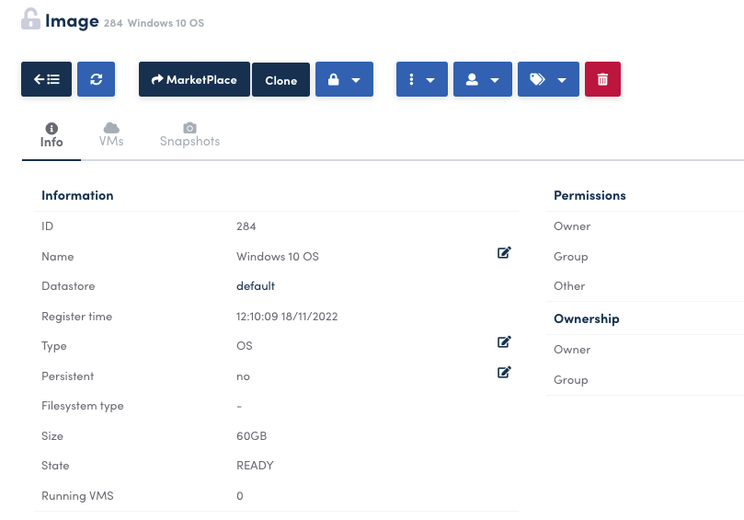Switch to the VMs tab

point(111,134)
